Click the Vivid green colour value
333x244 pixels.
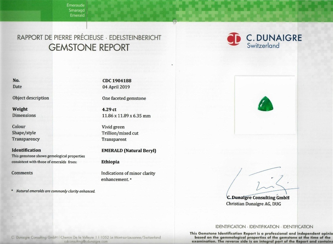[113, 127]
